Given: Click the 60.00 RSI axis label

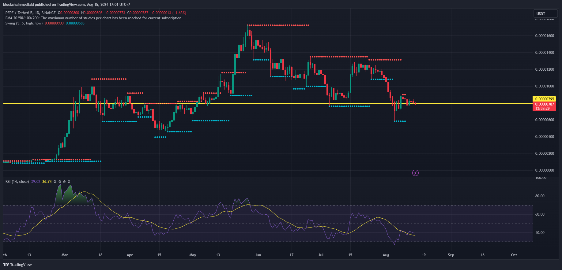Looking at the screenshot, I should click(540, 214).
